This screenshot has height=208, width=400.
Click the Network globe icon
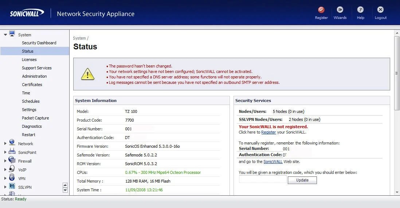[12, 142]
